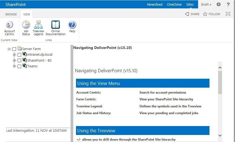Select intranet.dp.local tree label

(x=40, y=54)
